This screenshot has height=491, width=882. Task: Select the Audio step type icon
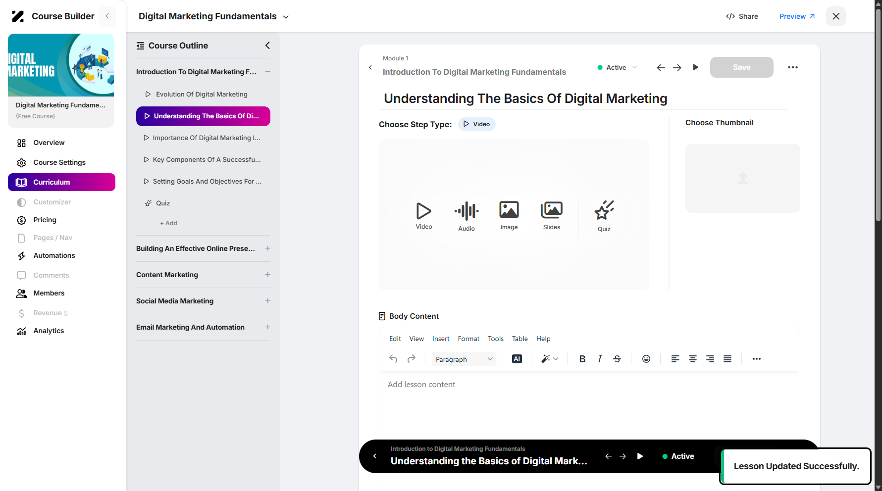pyautogui.click(x=467, y=211)
